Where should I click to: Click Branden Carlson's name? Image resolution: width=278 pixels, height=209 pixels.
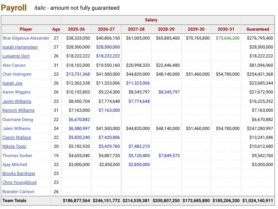click(18, 192)
